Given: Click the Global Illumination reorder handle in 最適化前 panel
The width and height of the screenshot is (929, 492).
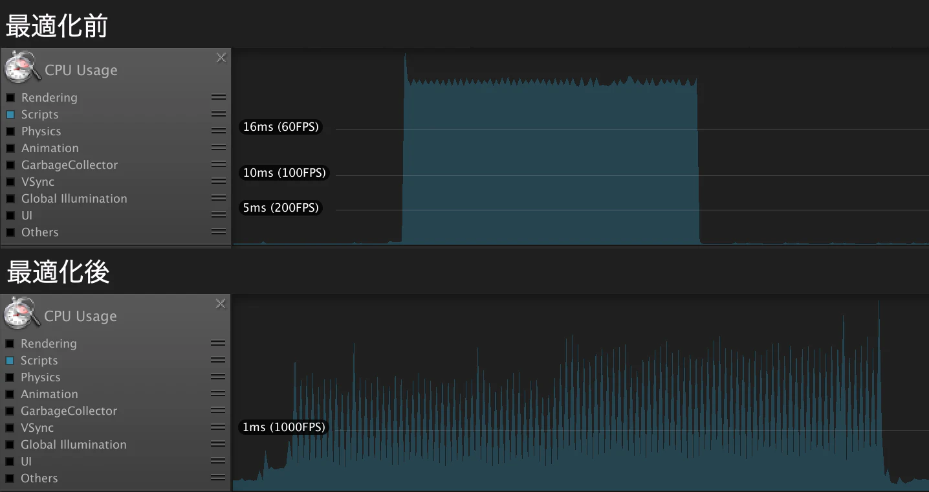Looking at the screenshot, I should click(219, 198).
